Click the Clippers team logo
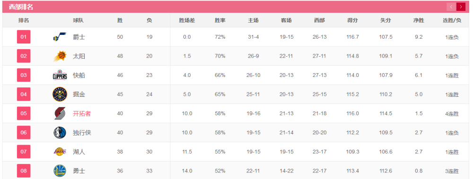Screen dimensions: 473x179 [60, 76]
